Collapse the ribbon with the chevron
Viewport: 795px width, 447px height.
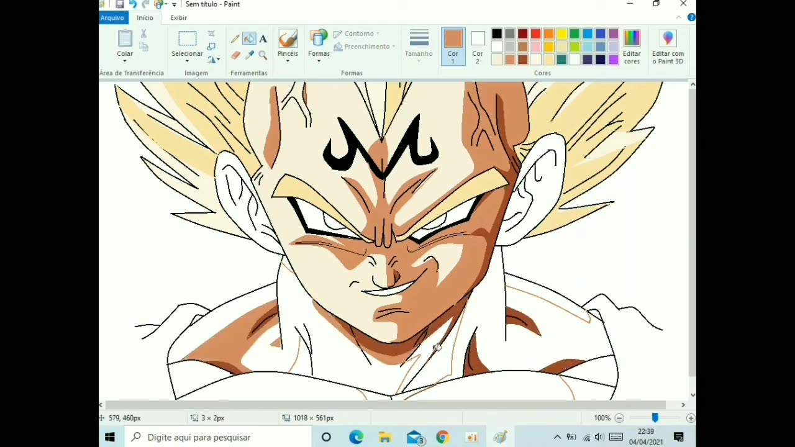tap(679, 17)
